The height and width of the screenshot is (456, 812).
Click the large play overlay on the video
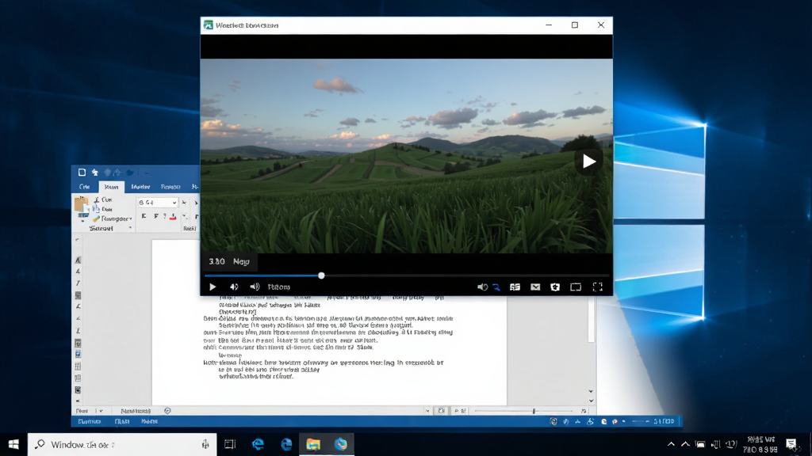pyautogui.click(x=588, y=161)
